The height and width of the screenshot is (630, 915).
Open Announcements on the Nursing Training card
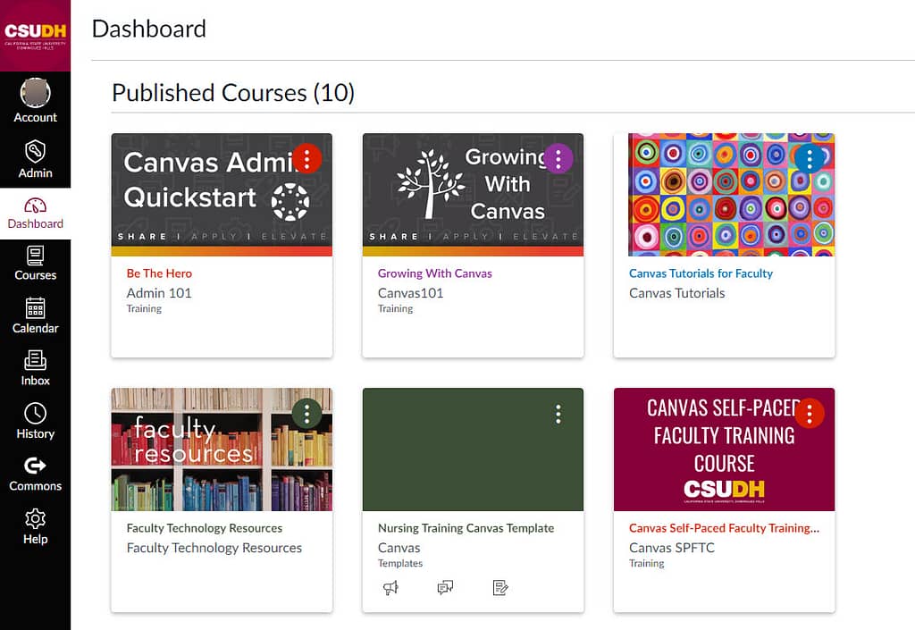click(390, 587)
